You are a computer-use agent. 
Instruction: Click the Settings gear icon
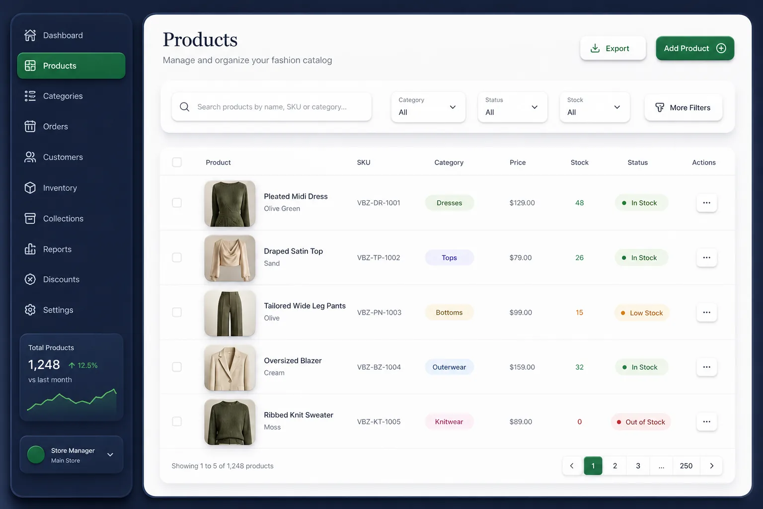30,310
